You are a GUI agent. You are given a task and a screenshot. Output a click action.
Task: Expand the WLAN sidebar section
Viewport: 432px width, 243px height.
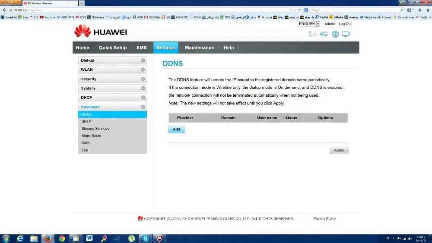[112, 69]
